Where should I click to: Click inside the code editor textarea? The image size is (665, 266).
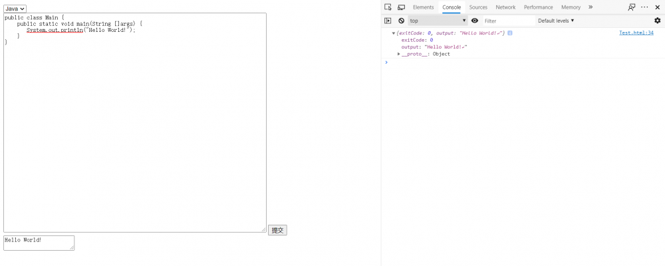tap(135, 122)
